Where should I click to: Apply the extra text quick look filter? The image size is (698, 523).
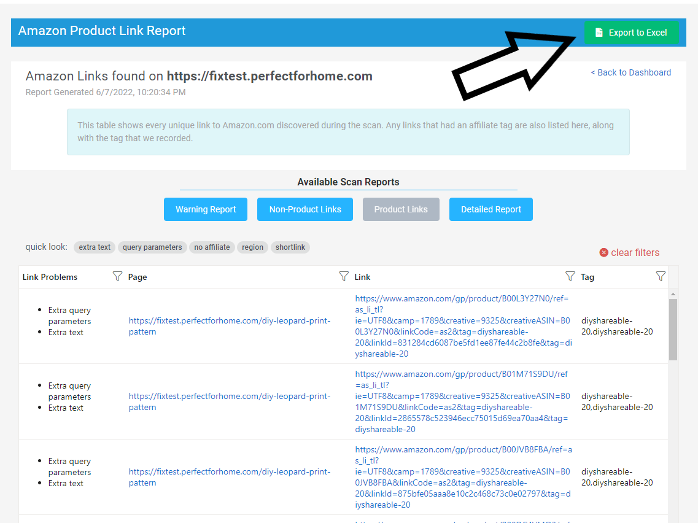(95, 247)
